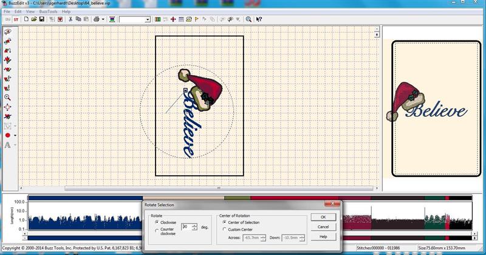Click the Down spinner arrows

[x=302, y=237]
